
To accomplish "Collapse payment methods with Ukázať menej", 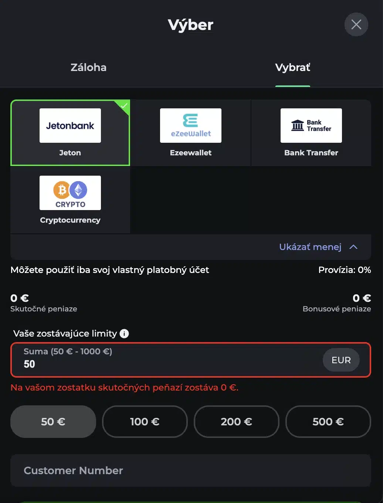I will [x=310, y=247].
